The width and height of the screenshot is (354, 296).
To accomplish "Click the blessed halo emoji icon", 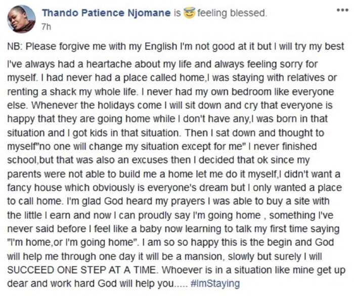I will coord(189,13).
